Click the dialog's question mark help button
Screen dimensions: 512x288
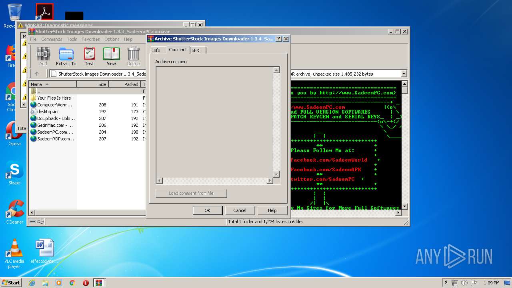[279, 39]
